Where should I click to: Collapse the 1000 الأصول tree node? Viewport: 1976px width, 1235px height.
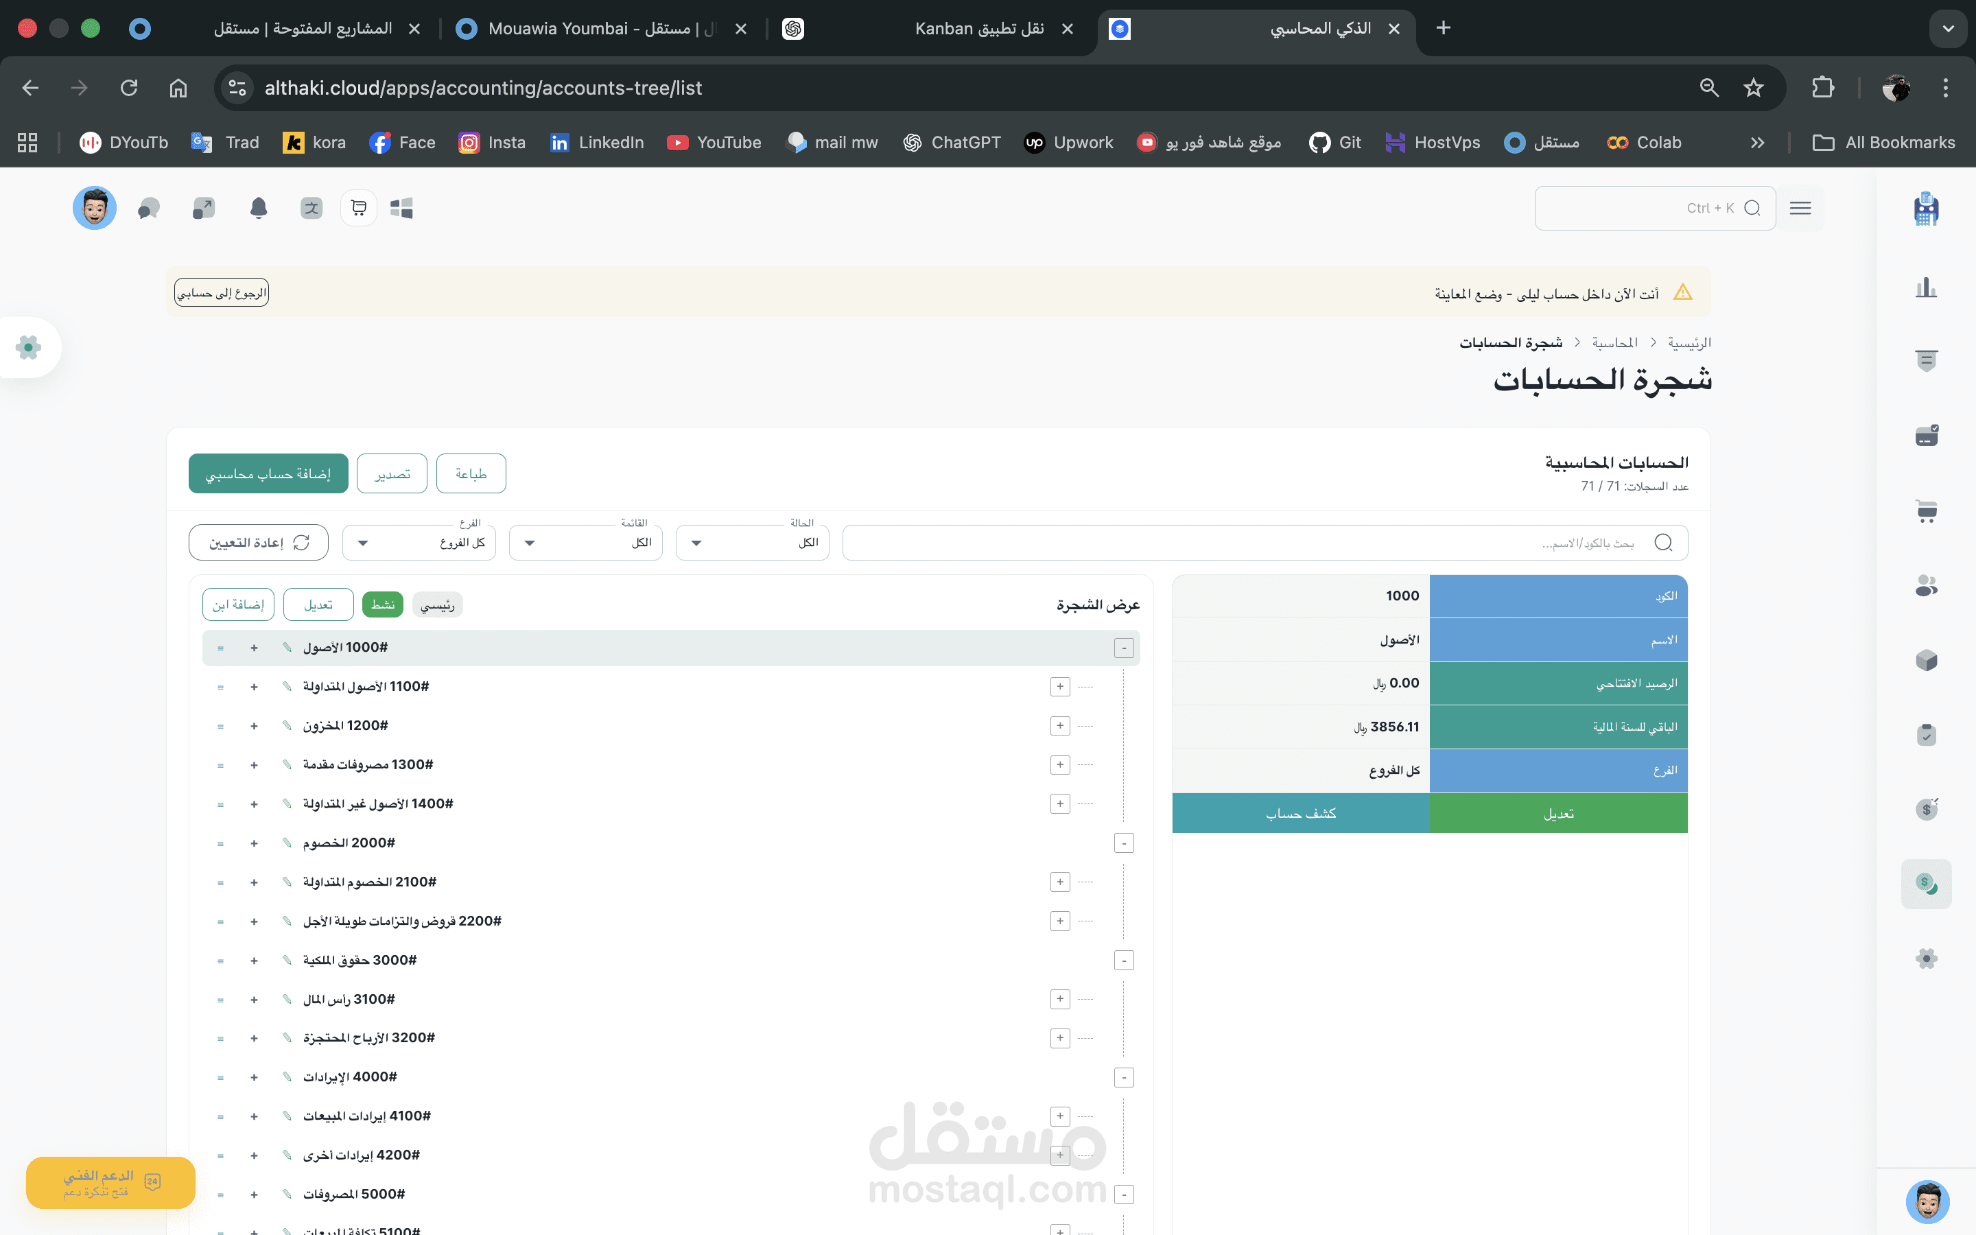click(1124, 648)
